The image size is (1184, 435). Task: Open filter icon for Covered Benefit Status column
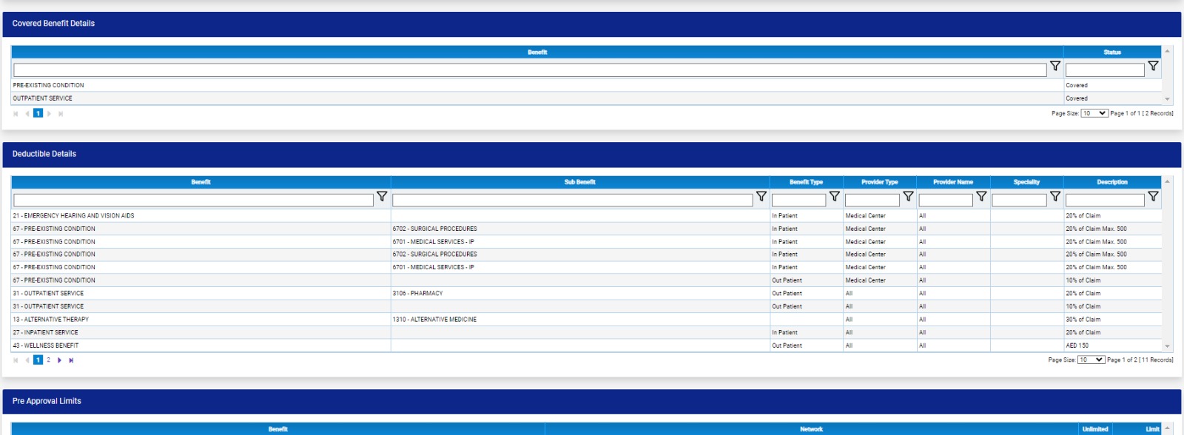coord(1153,67)
